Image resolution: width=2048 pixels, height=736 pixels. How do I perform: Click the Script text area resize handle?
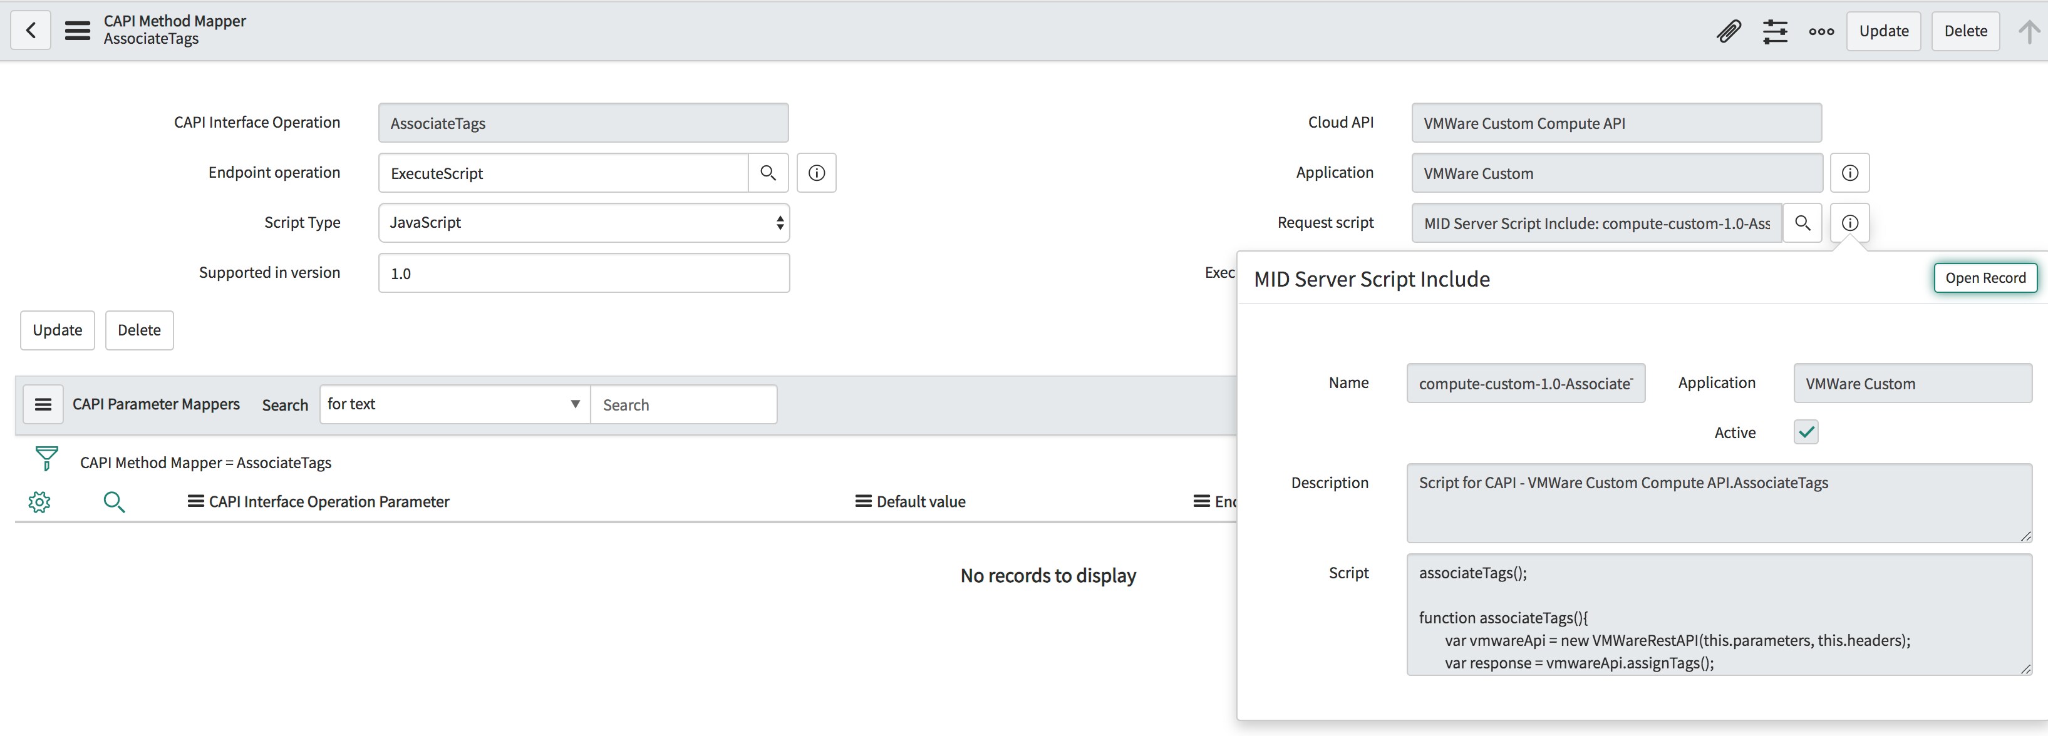(x=2025, y=669)
